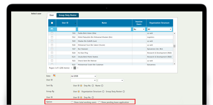Enable Show pending leave application
213x105 pixels.
99,102
